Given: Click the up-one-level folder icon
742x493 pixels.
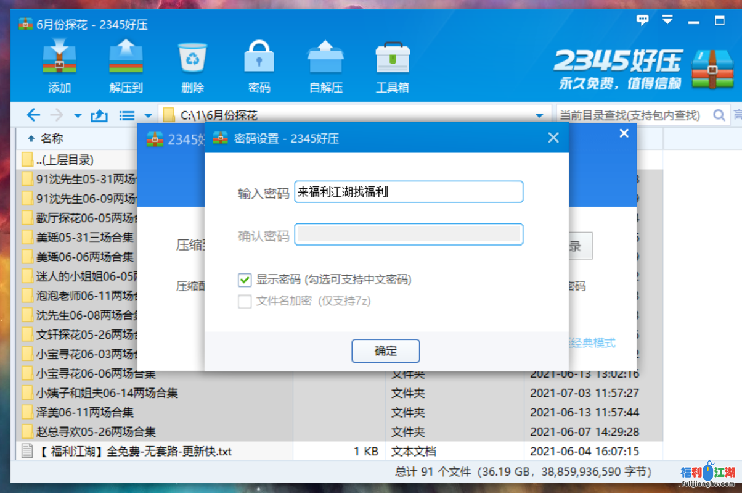Looking at the screenshot, I should (x=99, y=115).
